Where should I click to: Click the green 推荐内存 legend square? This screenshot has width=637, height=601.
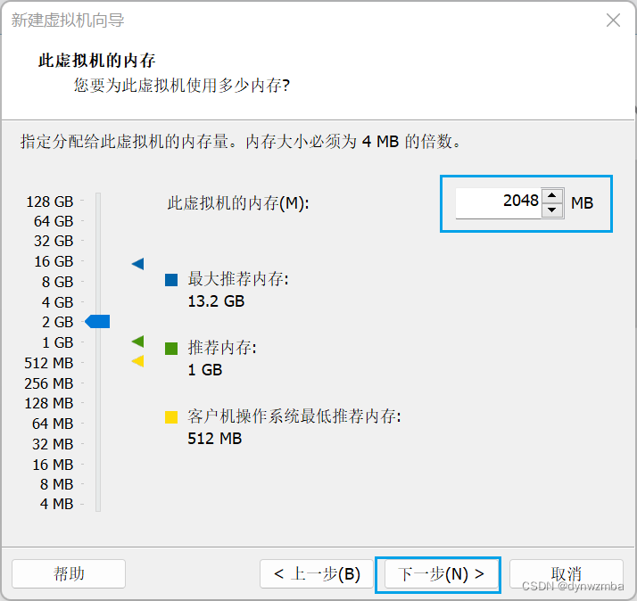click(171, 348)
